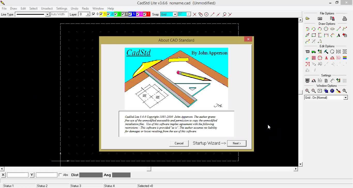Click the vertical scrollbar down arrow

300,164
